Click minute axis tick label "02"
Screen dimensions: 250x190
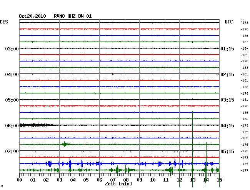point(46,180)
